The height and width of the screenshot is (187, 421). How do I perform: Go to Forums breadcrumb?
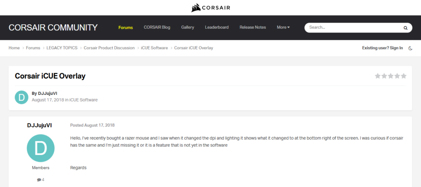(33, 48)
